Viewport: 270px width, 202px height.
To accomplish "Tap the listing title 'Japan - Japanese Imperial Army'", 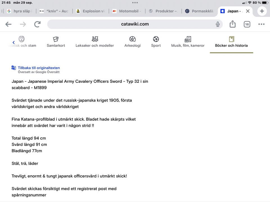I will click(80, 84).
